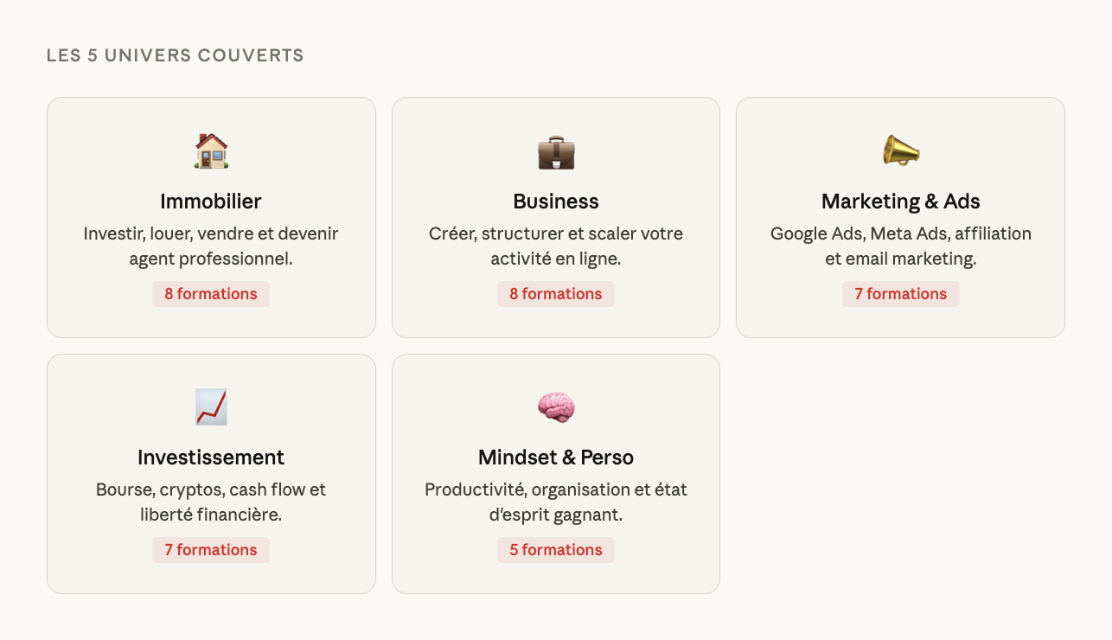1112x640 pixels.
Task: Click the megaphone icon for Marketing
Action: pyautogui.click(x=900, y=151)
